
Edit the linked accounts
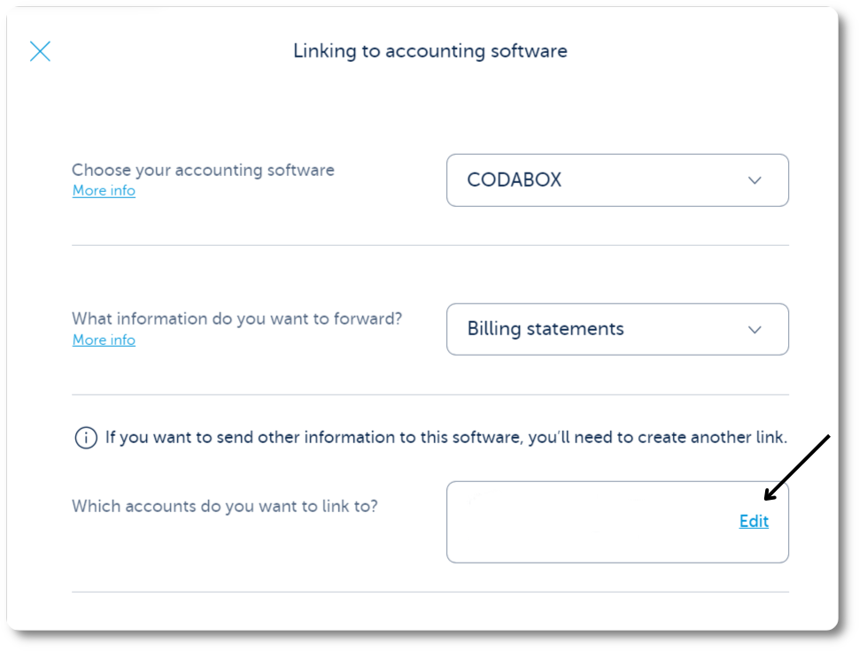click(x=754, y=521)
